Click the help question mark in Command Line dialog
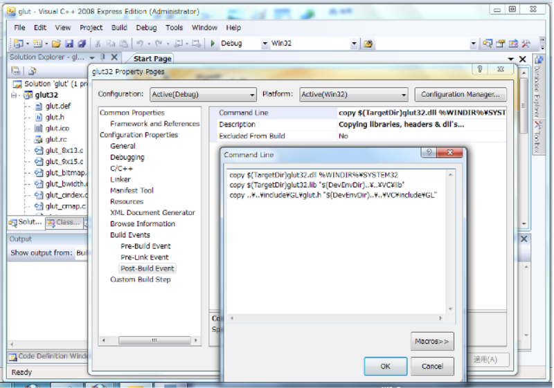This screenshot has width=554, height=388. pos(428,153)
